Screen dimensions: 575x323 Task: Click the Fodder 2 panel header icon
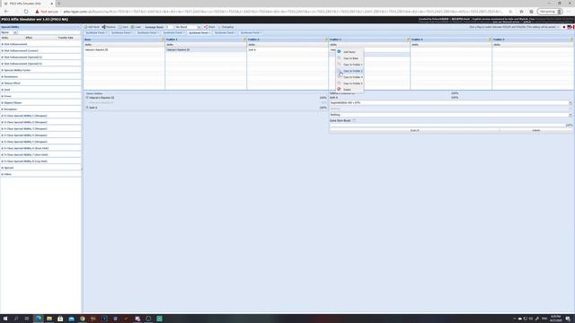pyautogui.click(x=326, y=39)
